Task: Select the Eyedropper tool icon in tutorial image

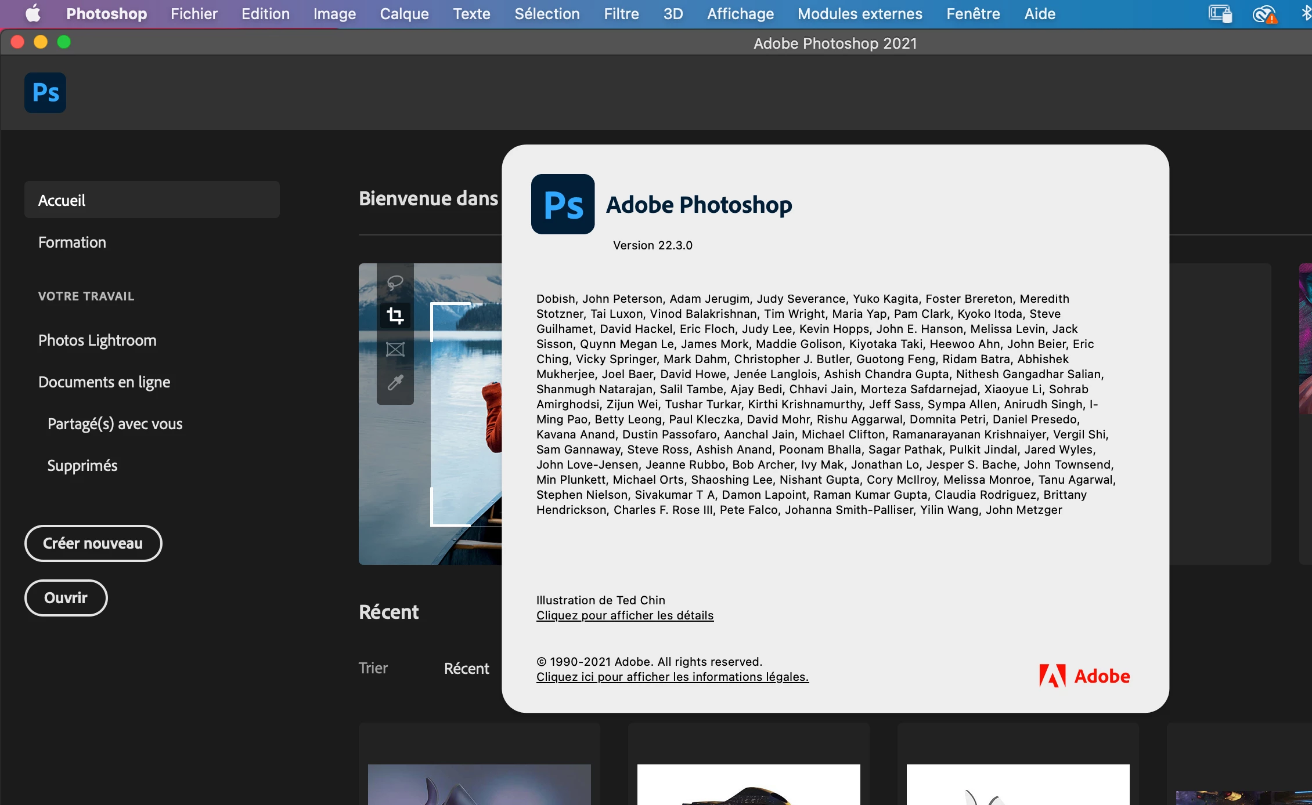Action: (x=395, y=383)
